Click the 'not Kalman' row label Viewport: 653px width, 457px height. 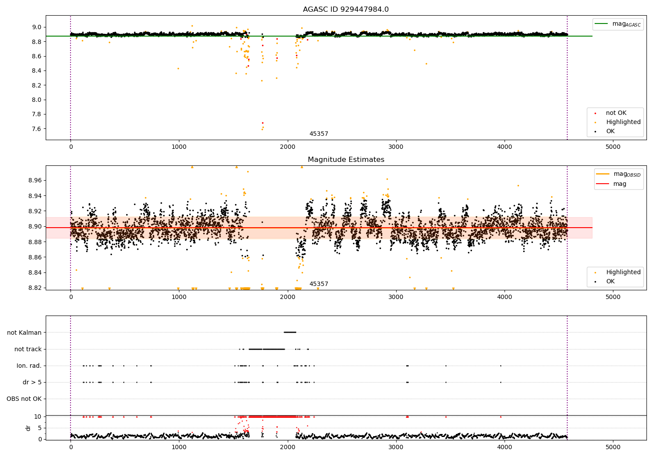tap(24, 333)
